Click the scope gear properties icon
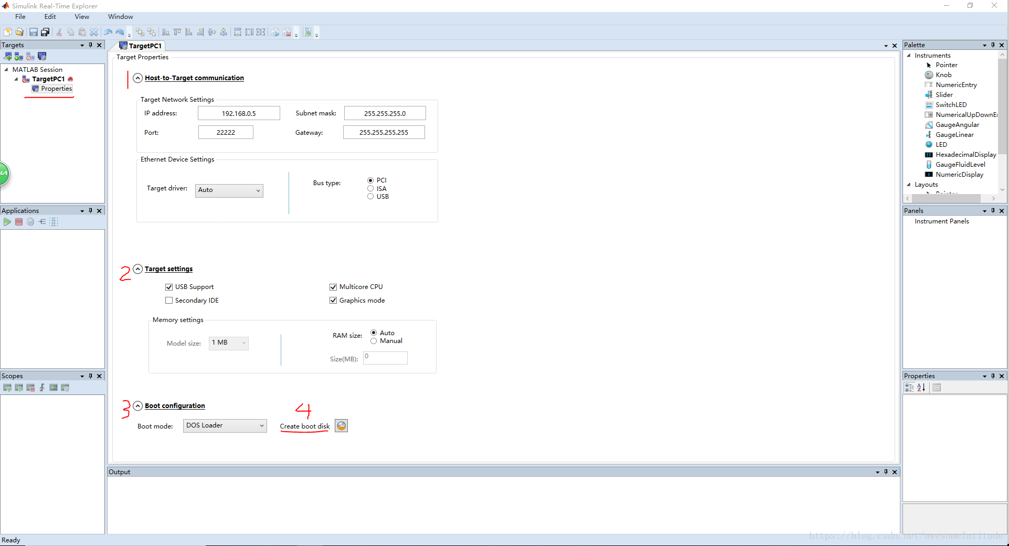 pos(65,388)
